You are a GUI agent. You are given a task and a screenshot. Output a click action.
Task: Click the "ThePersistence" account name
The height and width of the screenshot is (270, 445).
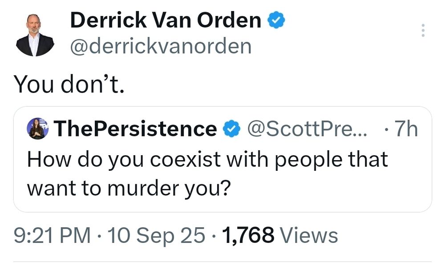[x=135, y=129]
